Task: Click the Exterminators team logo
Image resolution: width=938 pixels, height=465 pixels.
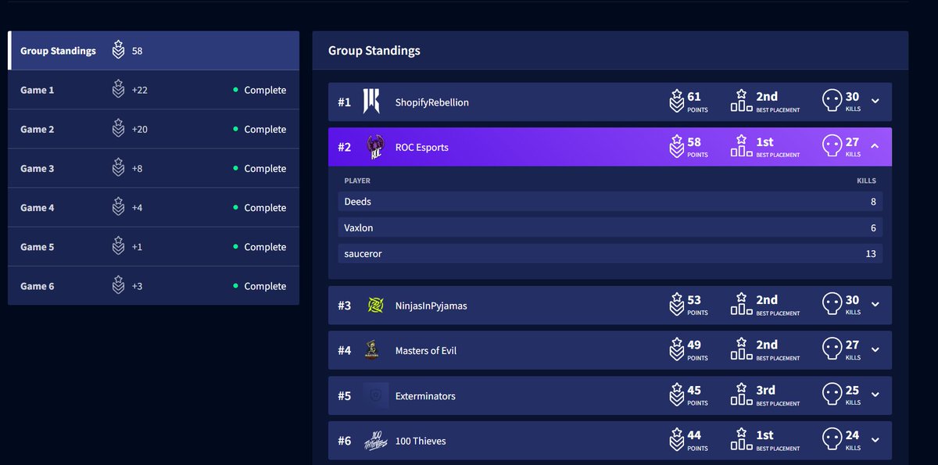Action: 375,396
